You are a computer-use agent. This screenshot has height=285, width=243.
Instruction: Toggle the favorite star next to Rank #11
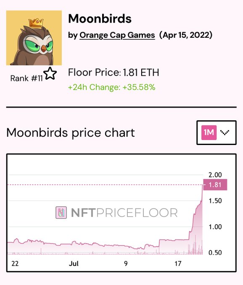click(x=50, y=73)
